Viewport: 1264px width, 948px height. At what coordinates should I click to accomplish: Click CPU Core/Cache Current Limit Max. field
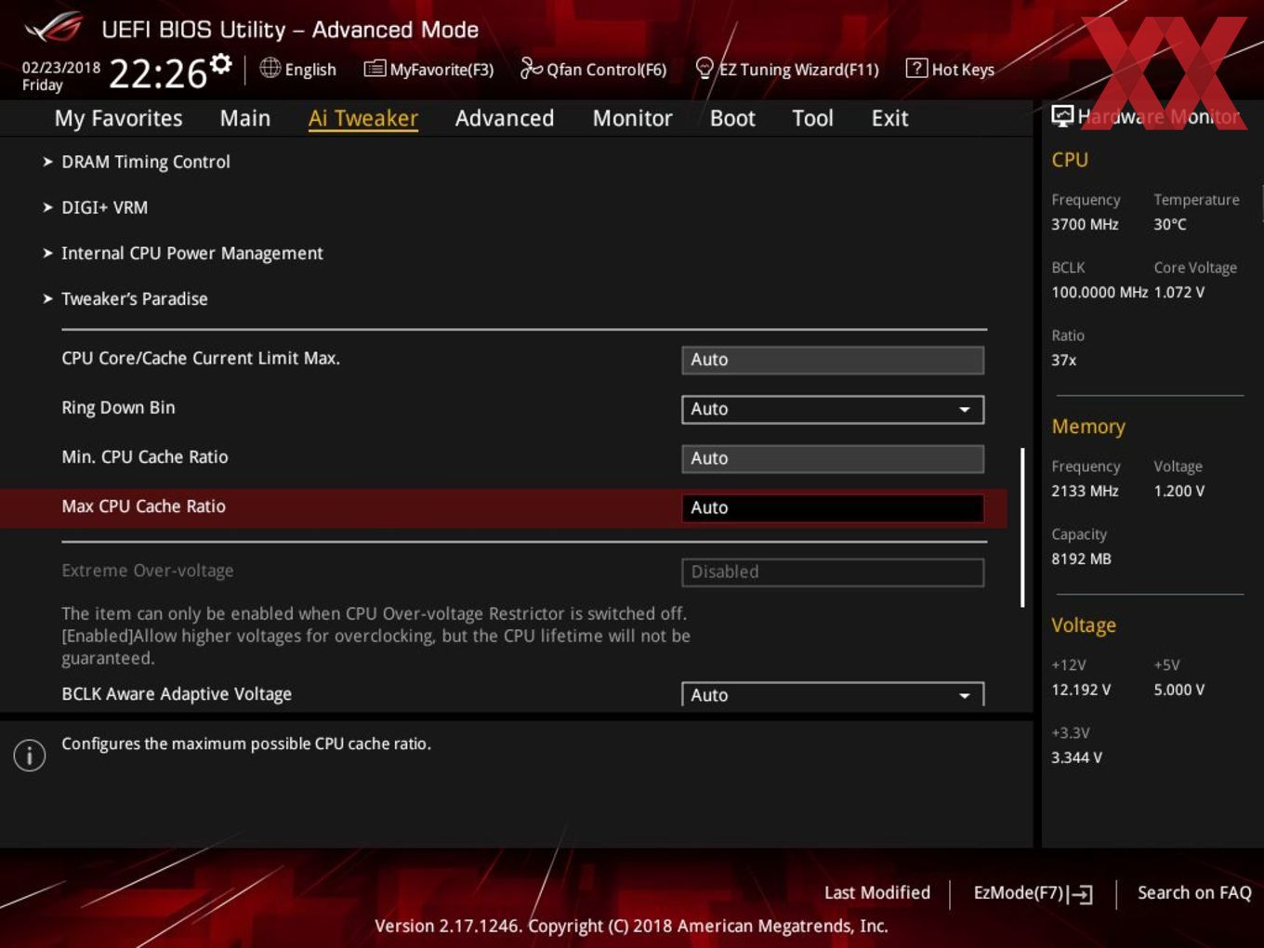pyautogui.click(x=833, y=360)
